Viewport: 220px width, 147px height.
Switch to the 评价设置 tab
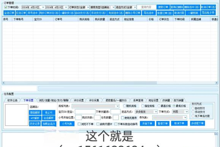point(79,100)
